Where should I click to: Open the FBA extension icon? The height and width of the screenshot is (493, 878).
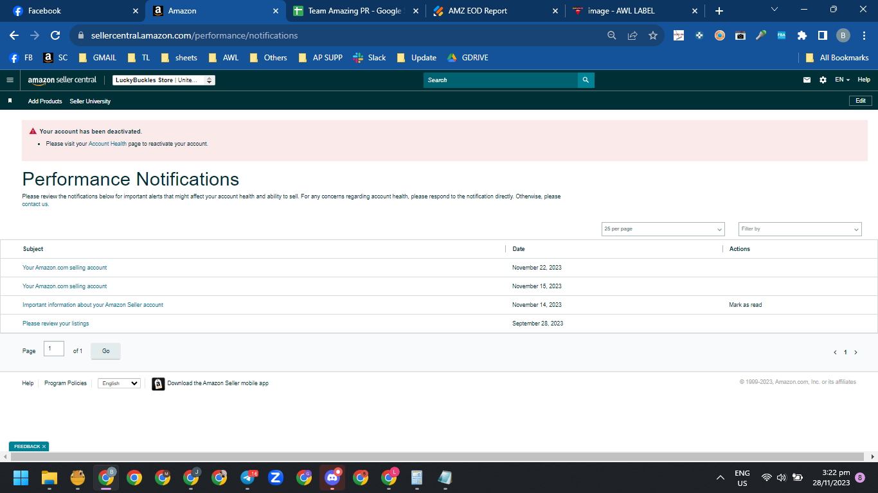pyautogui.click(x=782, y=35)
